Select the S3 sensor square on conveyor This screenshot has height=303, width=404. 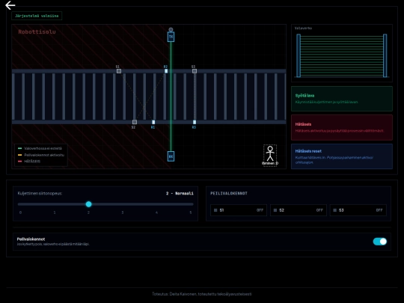pyautogui.click(x=195, y=71)
